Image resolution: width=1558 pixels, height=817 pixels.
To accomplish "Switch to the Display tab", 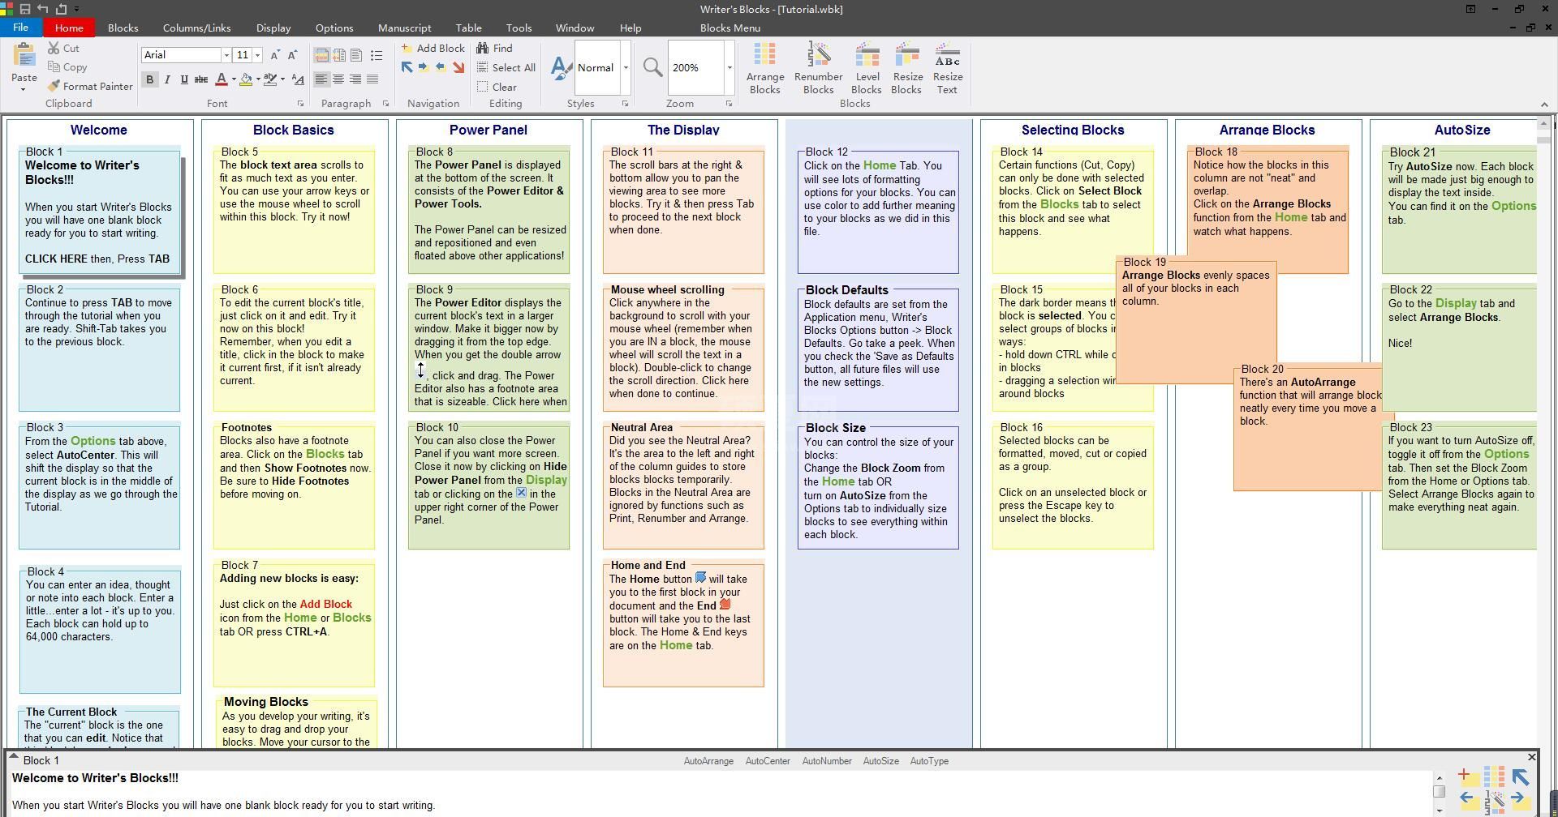I will [273, 28].
